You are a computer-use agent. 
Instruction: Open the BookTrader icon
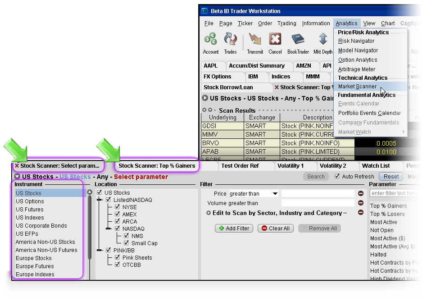pyautogui.click(x=298, y=43)
